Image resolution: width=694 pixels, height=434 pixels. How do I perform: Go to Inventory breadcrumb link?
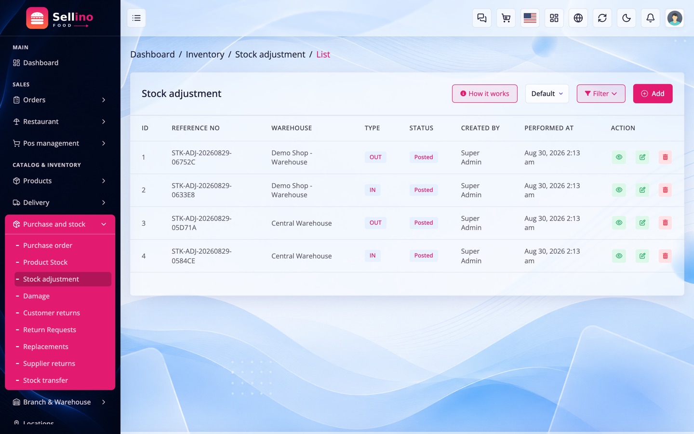click(205, 54)
